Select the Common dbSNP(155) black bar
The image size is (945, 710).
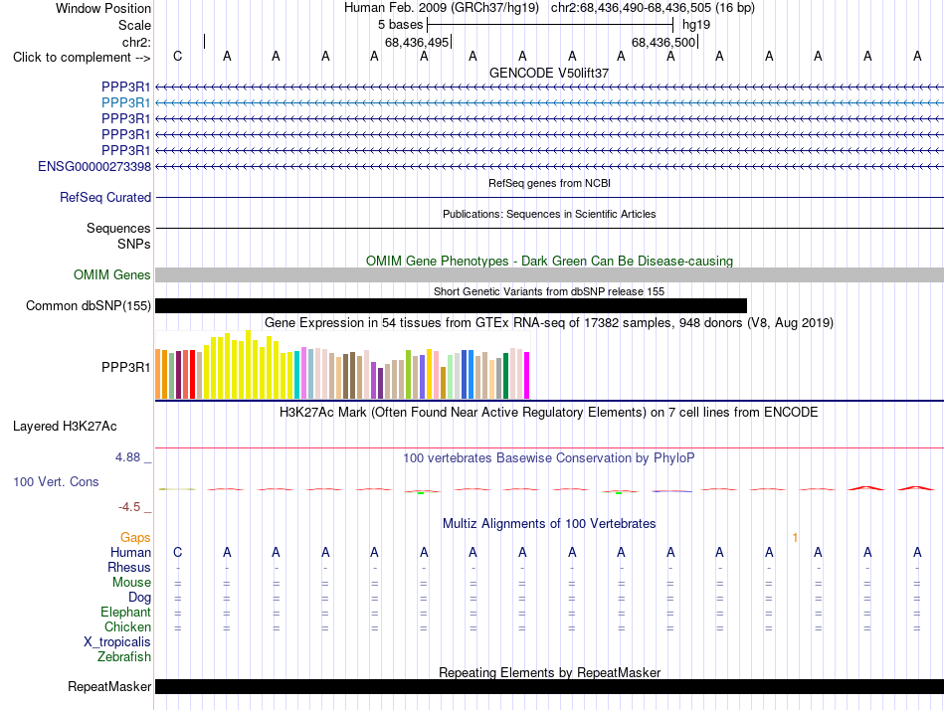click(x=451, y=305)
